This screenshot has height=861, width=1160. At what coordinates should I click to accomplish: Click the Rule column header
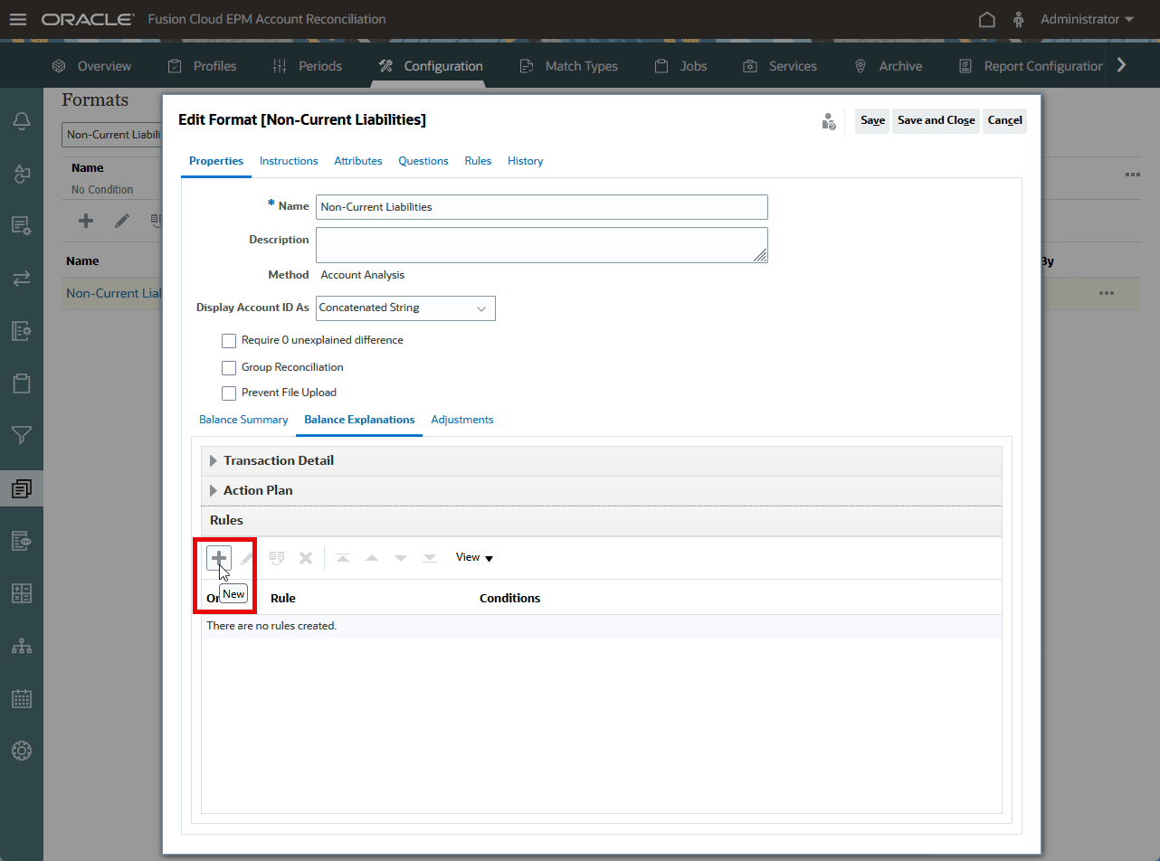[x=283, y=598]
